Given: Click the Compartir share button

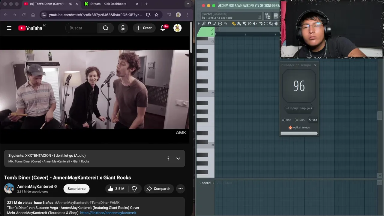Looking at the screenshot, I should pyautogui.click(x=158, y=189).
